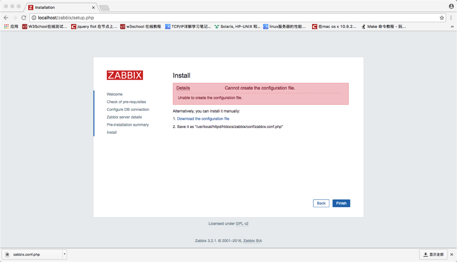Open the apps grid bookmark icon
The height and width of the screenshot is (262, 457).
click(x=6, y=27)
